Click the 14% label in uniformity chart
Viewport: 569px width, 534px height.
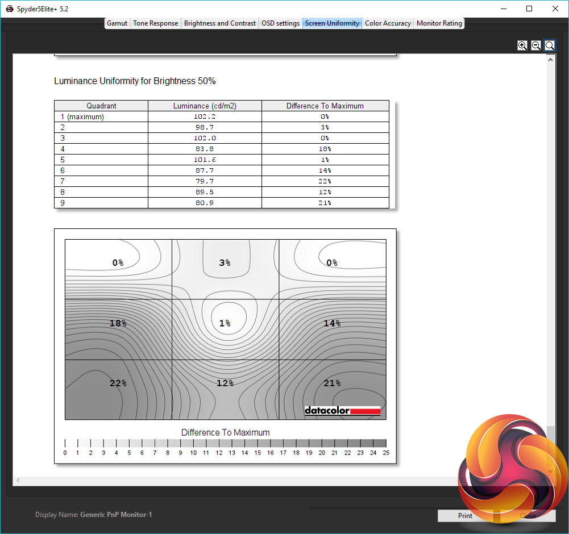click(332, 323)
